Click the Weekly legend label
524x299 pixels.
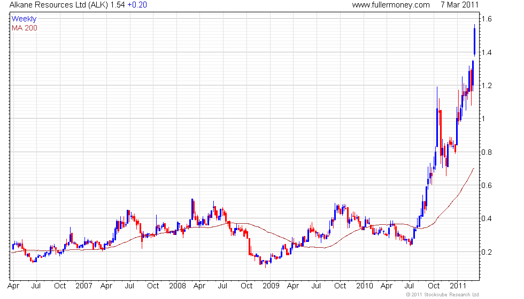point(24,19)
